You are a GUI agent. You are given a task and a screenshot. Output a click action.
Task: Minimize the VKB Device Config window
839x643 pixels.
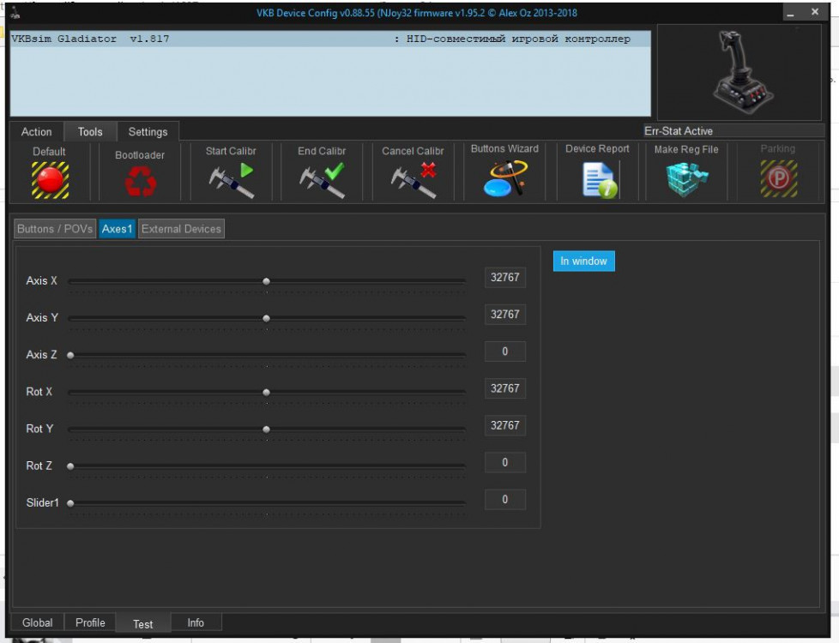click(x=790, y=12)
